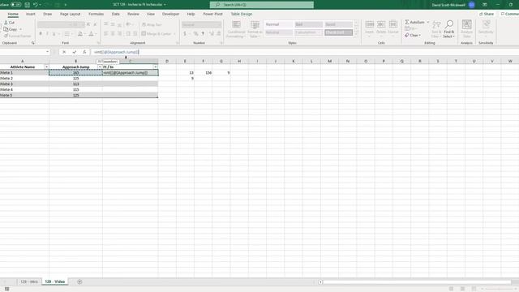Screen dimensions: 519x292
Task: Expand the cell styles gallery
Action: pos(357,33)
